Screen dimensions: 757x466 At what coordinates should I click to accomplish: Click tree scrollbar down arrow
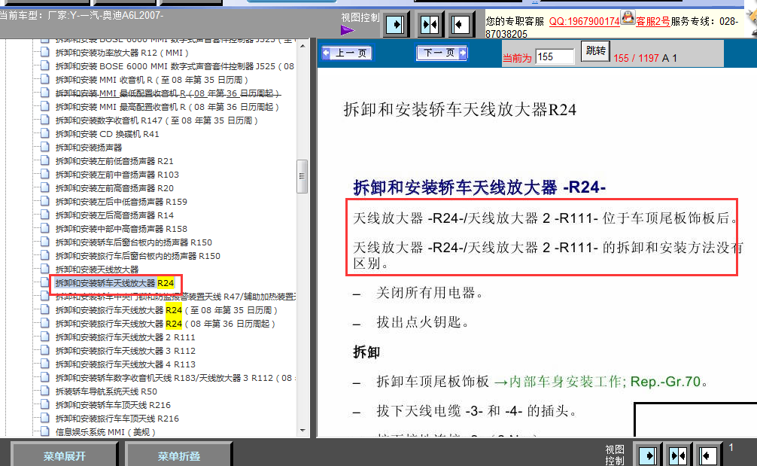[302, 431]
